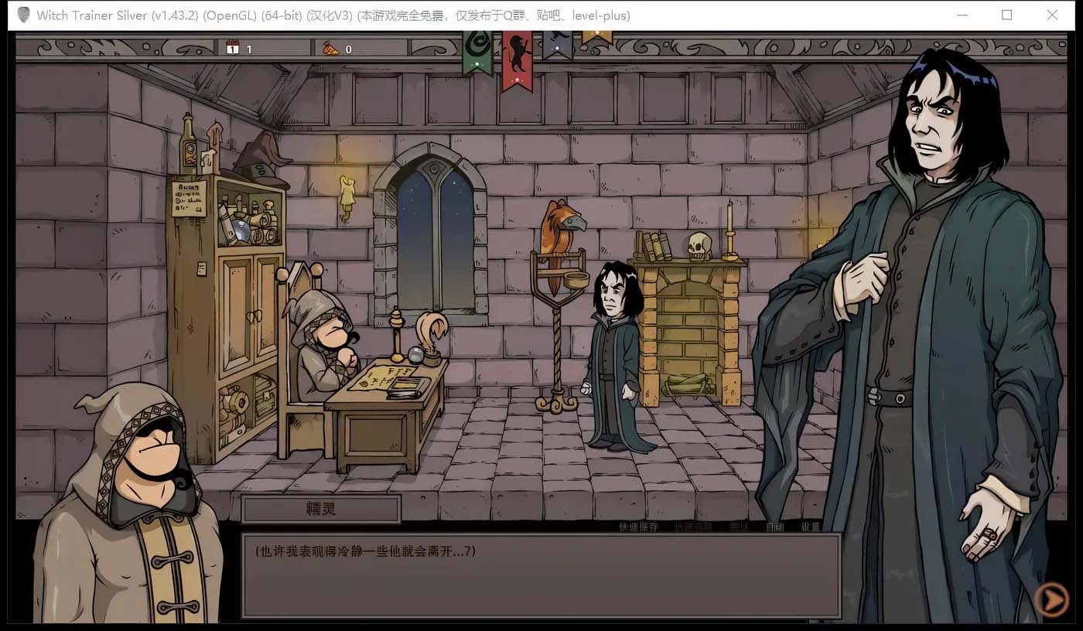Click the 精灵 speaker name label
The height and width of the screenshot is (631, 1083).
coord(320,510)
